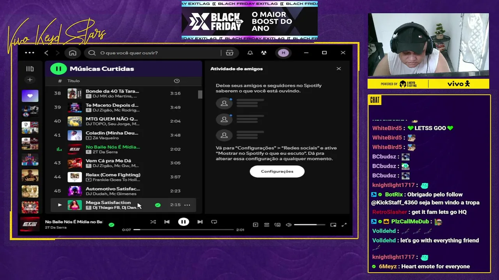This screenshot has height=280, width=499.
Task: Toggle liked checkmark in now playing bar
Action: (111, 224)
